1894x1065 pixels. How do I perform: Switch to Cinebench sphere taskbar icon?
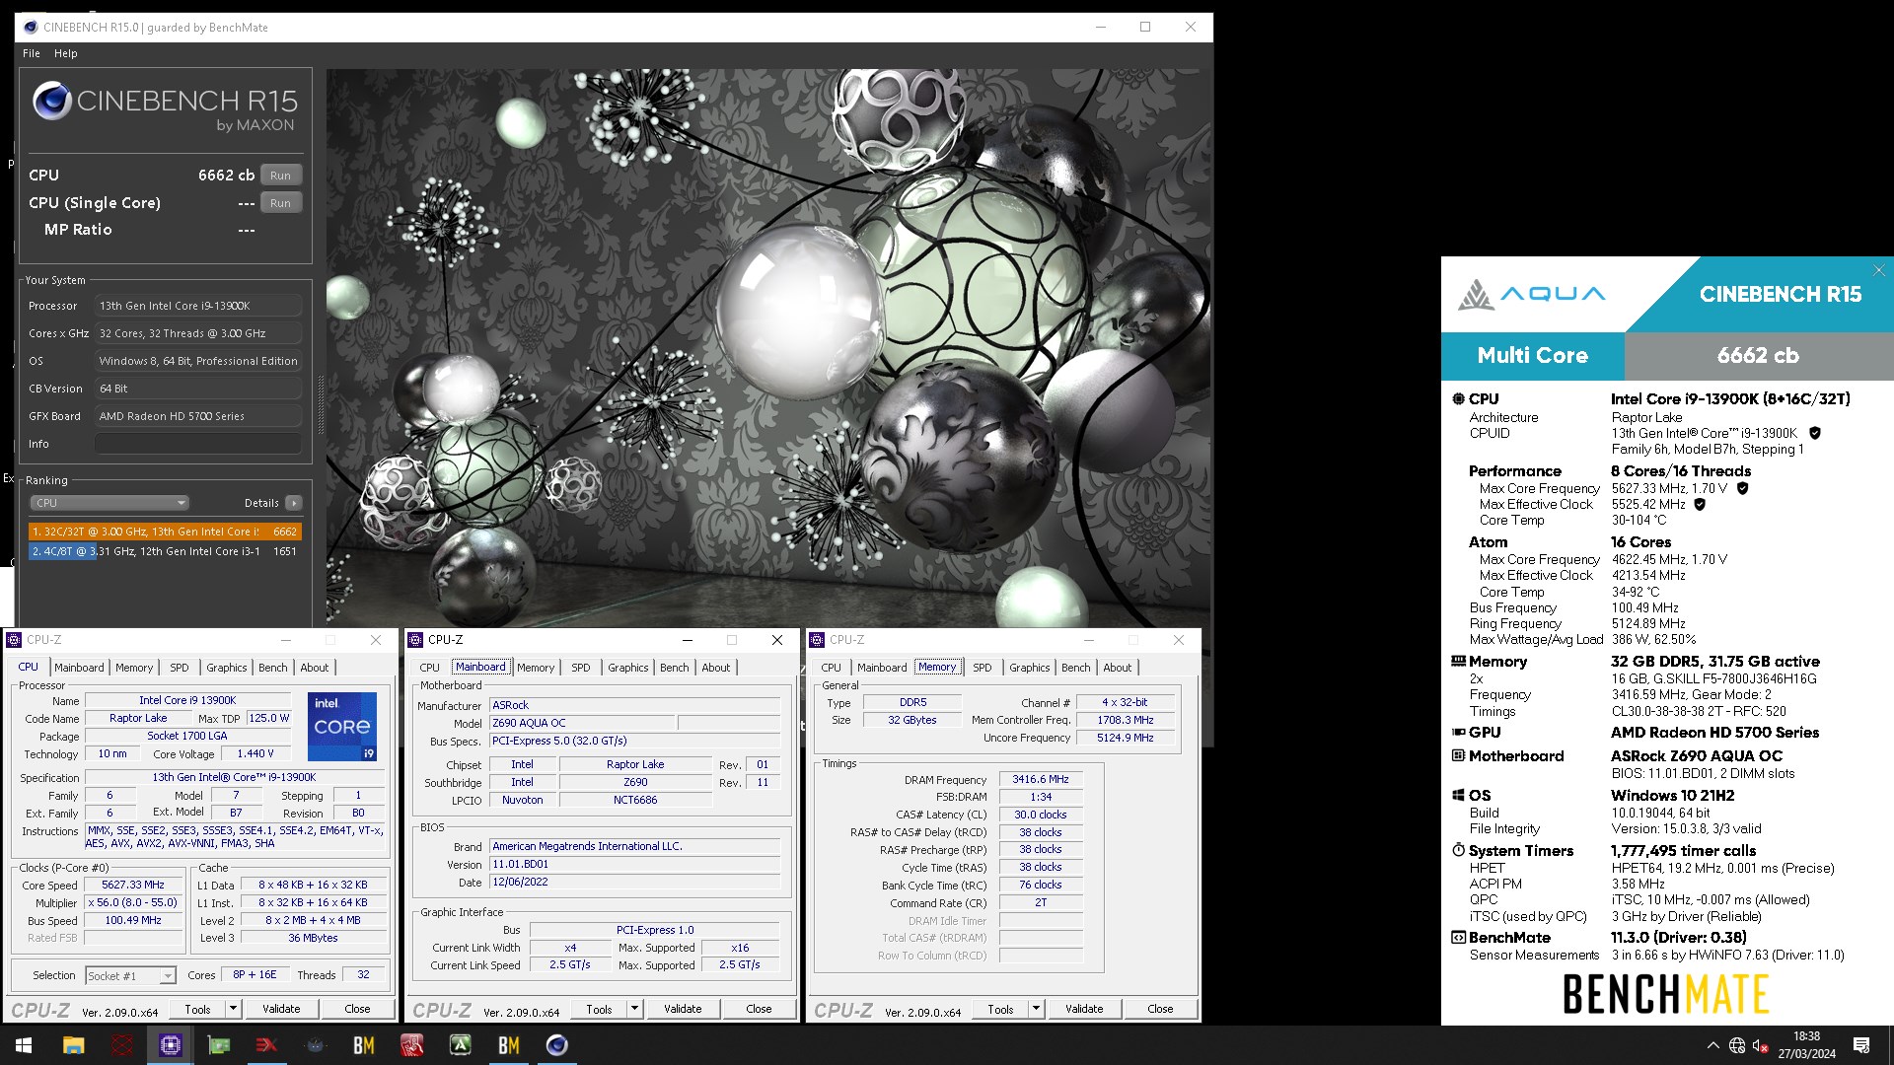(557, 1045)
